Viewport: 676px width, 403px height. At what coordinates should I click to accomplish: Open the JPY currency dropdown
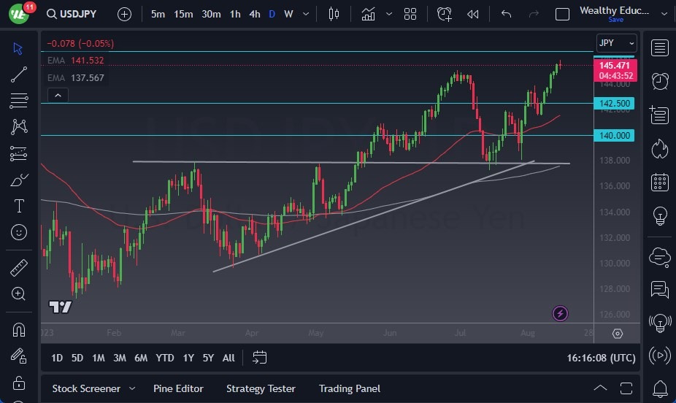(616, 43)
